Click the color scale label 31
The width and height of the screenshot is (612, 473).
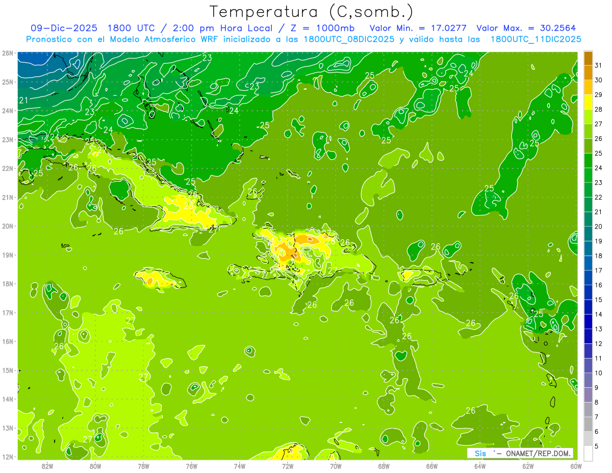[x=598, y=65]
